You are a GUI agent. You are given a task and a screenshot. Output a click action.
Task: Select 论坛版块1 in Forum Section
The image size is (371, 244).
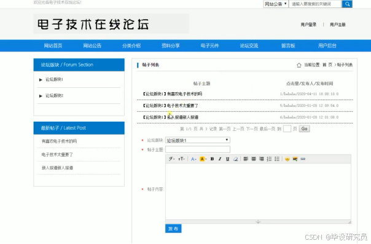[x=54, y=79]
